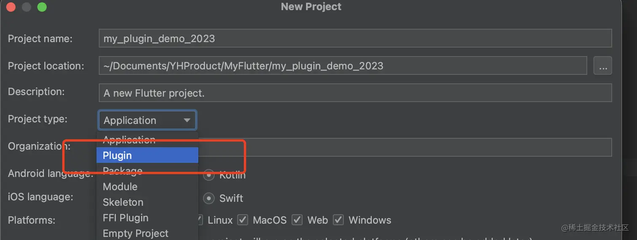
Task: Select Module project type option
Action: tap(120, 186)
